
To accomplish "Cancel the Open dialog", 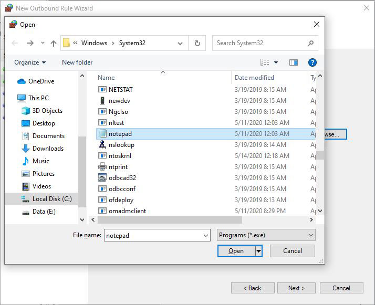I will click(292, 251).
